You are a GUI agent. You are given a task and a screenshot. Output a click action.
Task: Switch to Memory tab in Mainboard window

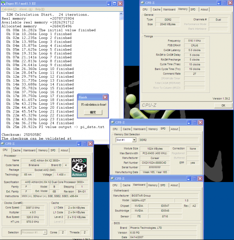[x=152, y=185]
